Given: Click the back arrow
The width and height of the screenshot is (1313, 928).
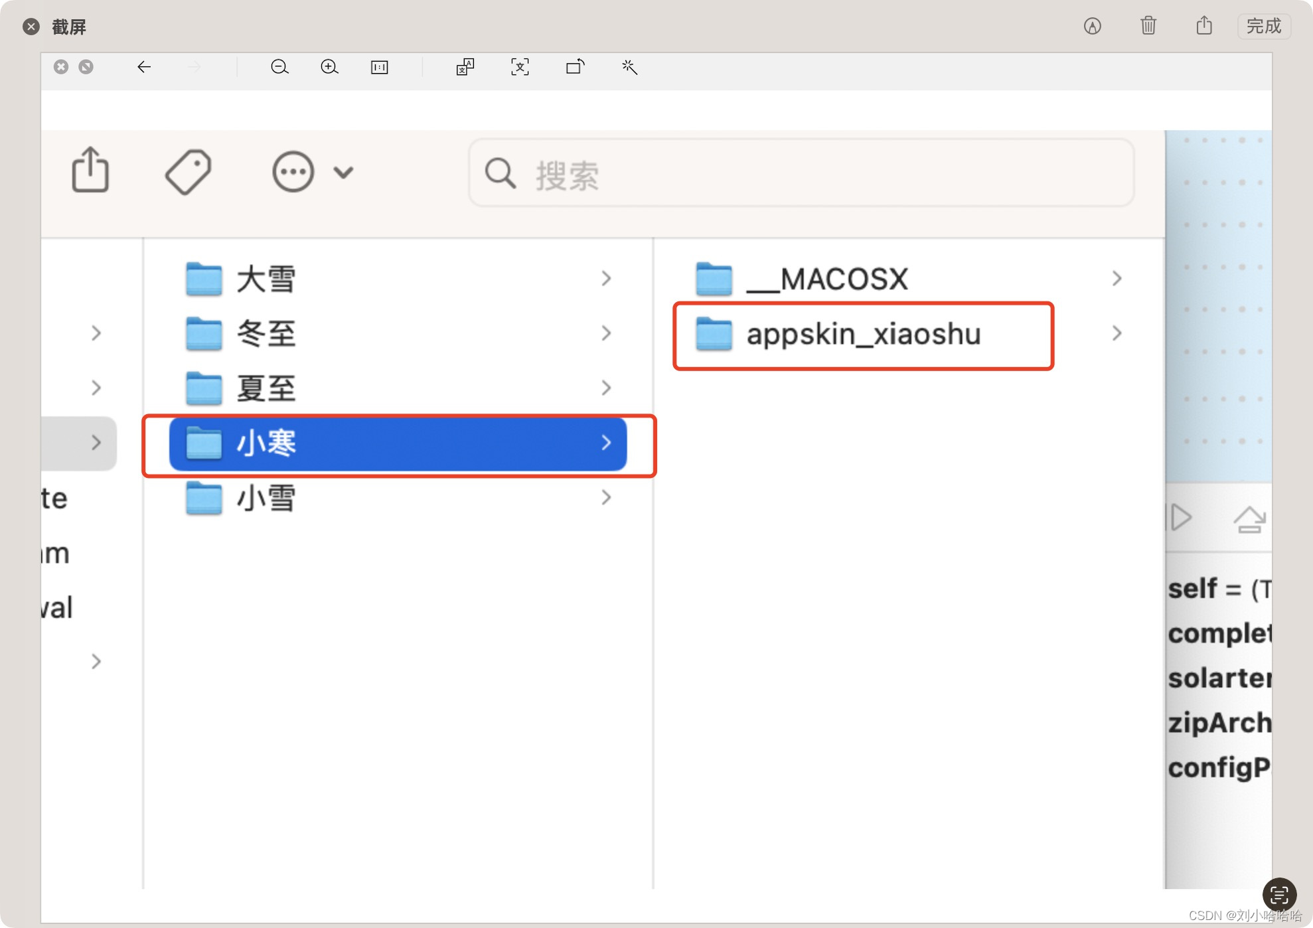Looking at the screenshot, I should (x=144, y=67).
